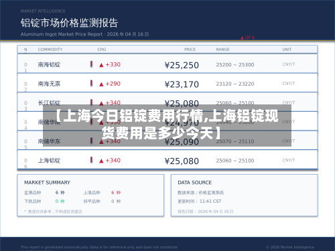Screen dimensions: 335x251
Task: Click the © 2026 Market Intelligence footer text
Action: click(x=290, y=247)
